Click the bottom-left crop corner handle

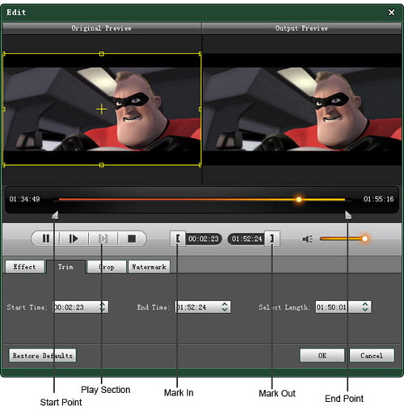coord(3,165)
